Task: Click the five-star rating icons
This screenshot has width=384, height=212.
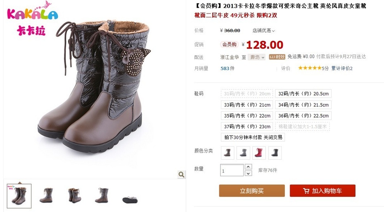Action: pos(310,68)
